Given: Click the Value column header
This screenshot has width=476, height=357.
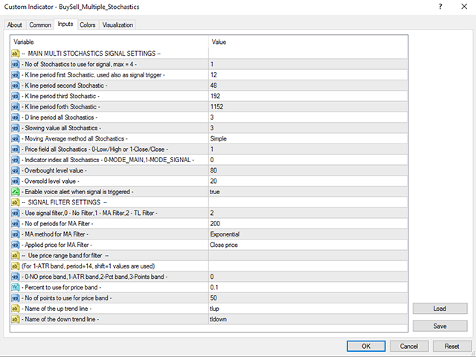Looking at the screenshot, I should (308, 42).
